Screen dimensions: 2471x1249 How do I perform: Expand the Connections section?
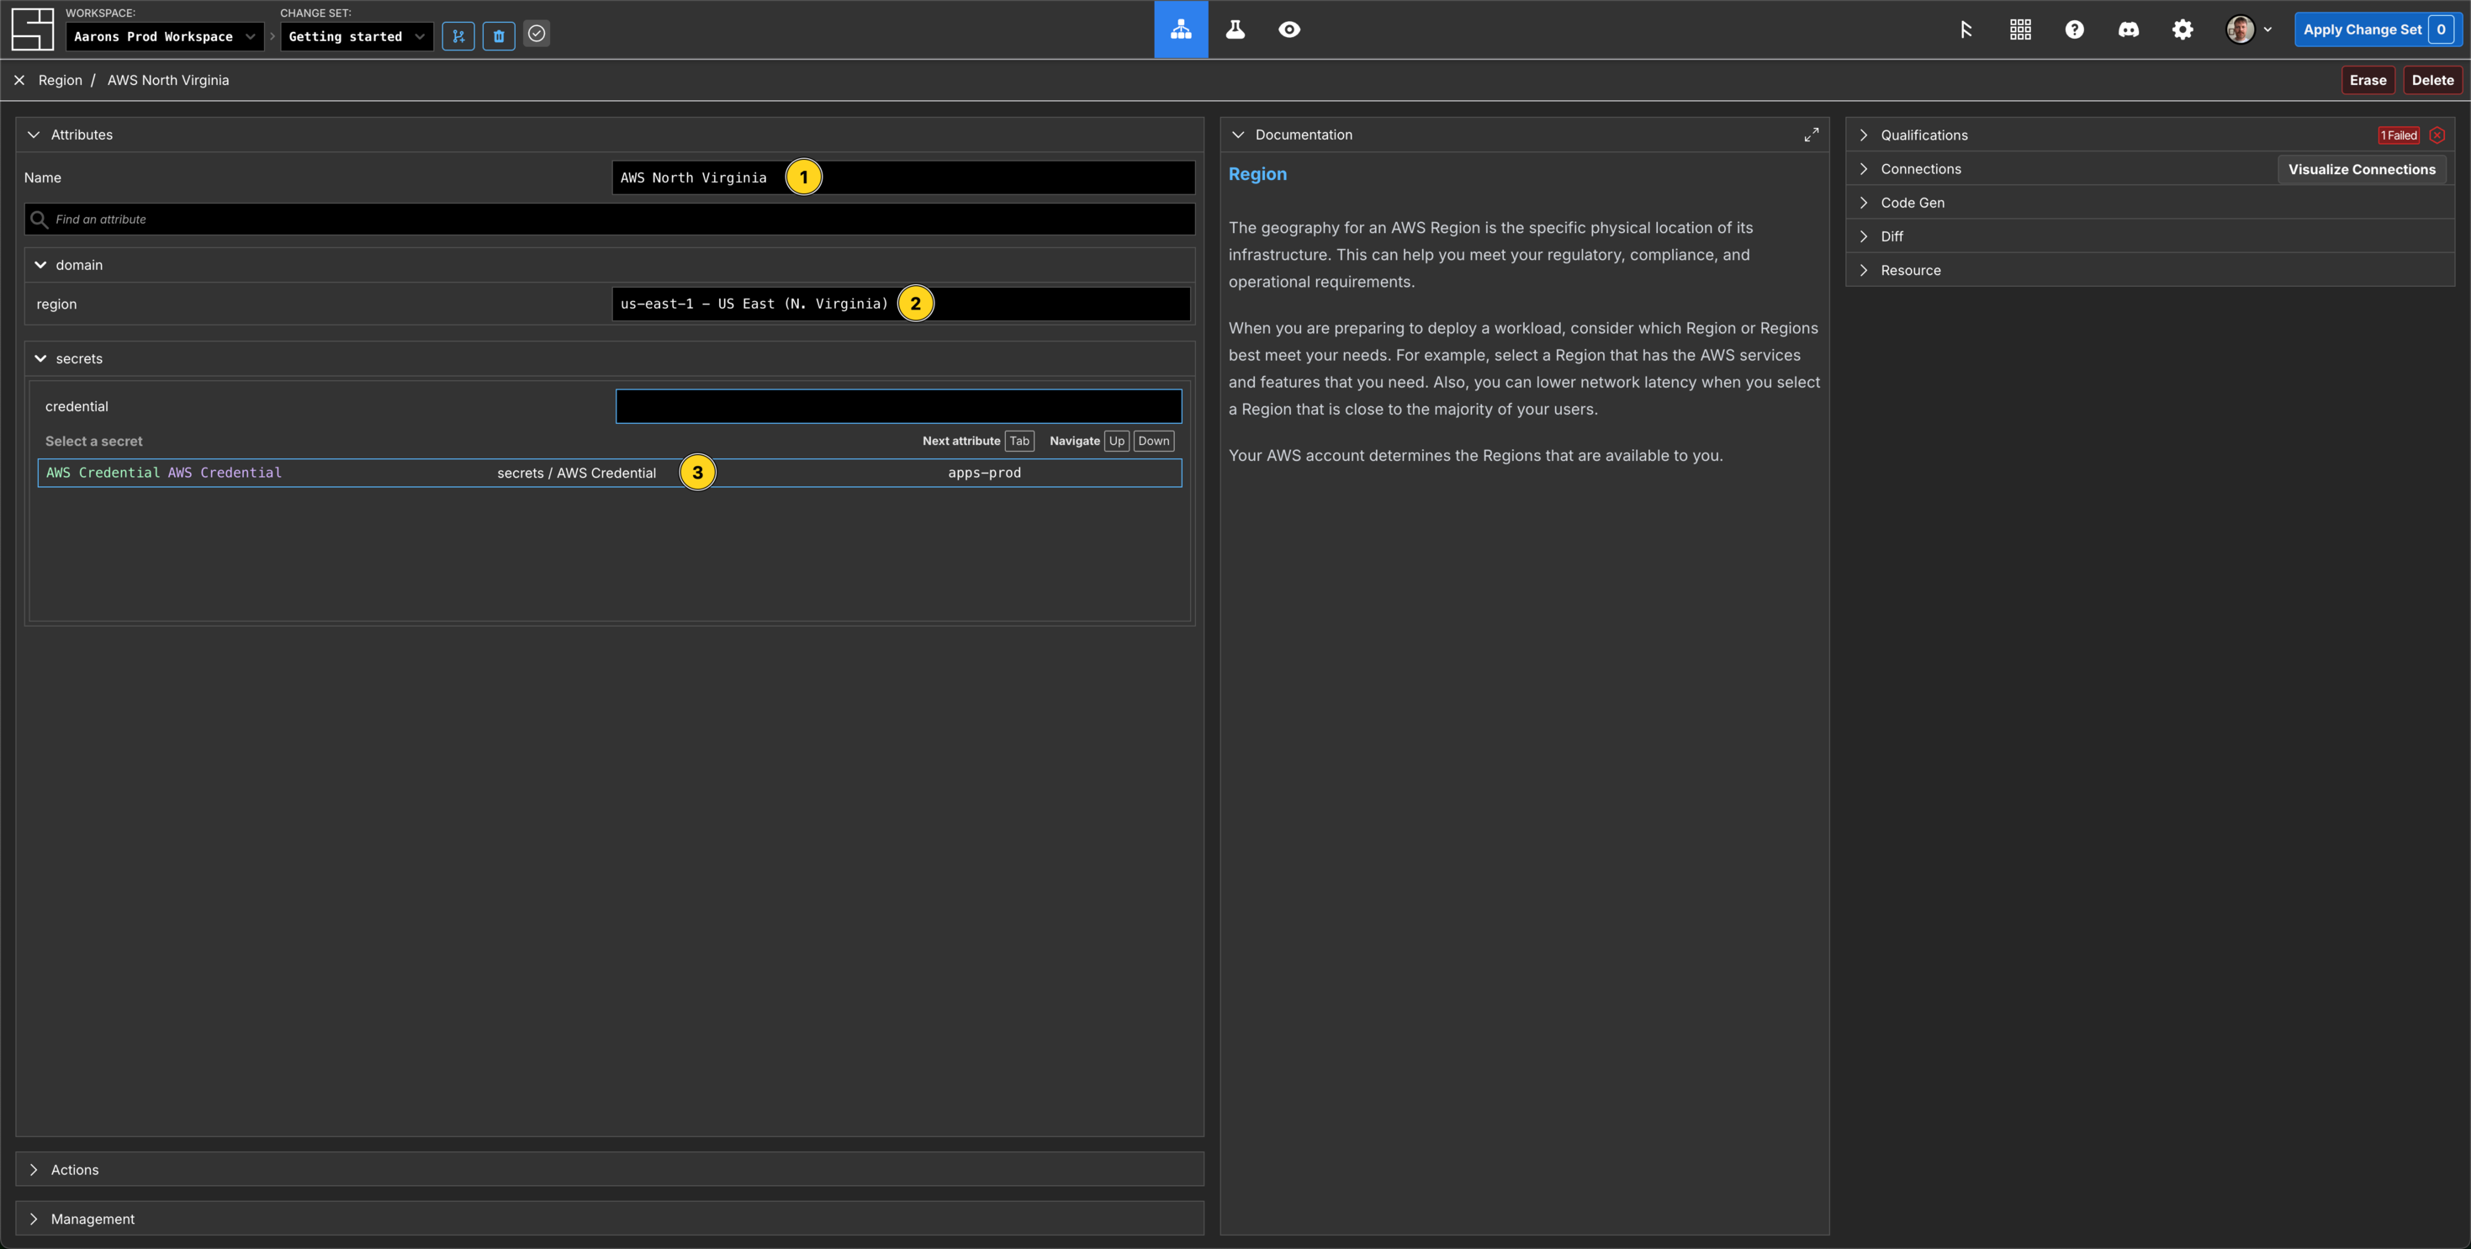[1863, 169]
